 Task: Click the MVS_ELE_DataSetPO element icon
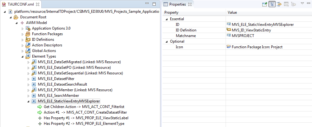(34, 68)
